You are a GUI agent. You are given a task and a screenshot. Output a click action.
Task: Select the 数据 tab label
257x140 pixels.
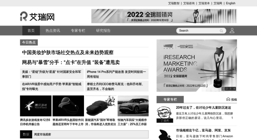[x=26, y=134]
